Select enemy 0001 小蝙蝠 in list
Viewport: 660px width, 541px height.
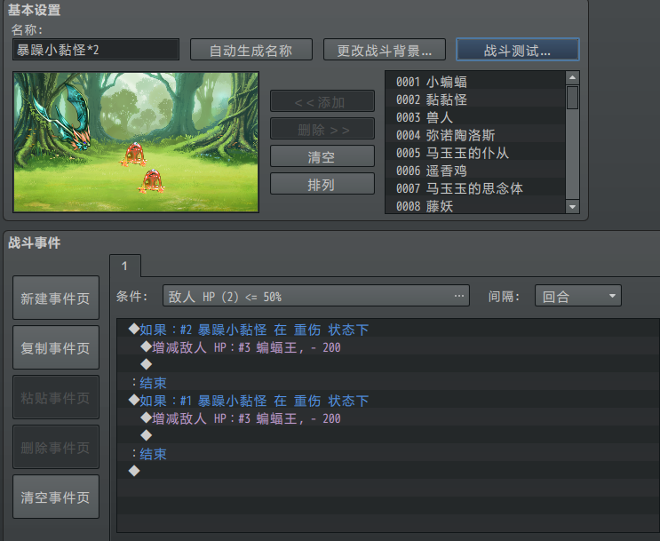pyautogui.click(x=475, y=81)
